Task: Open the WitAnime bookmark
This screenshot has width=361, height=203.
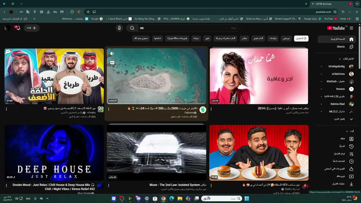Action: (x=75, y=19)
